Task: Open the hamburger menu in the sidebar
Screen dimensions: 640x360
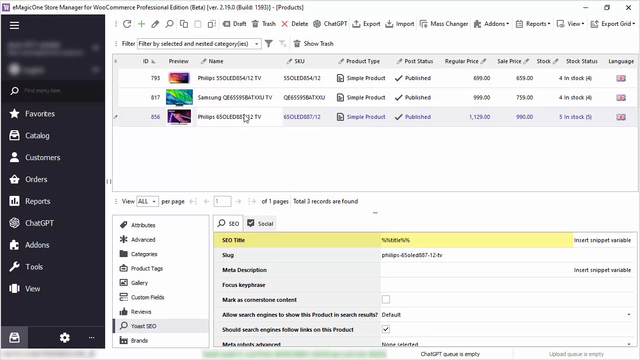Action: pos(14,25)
